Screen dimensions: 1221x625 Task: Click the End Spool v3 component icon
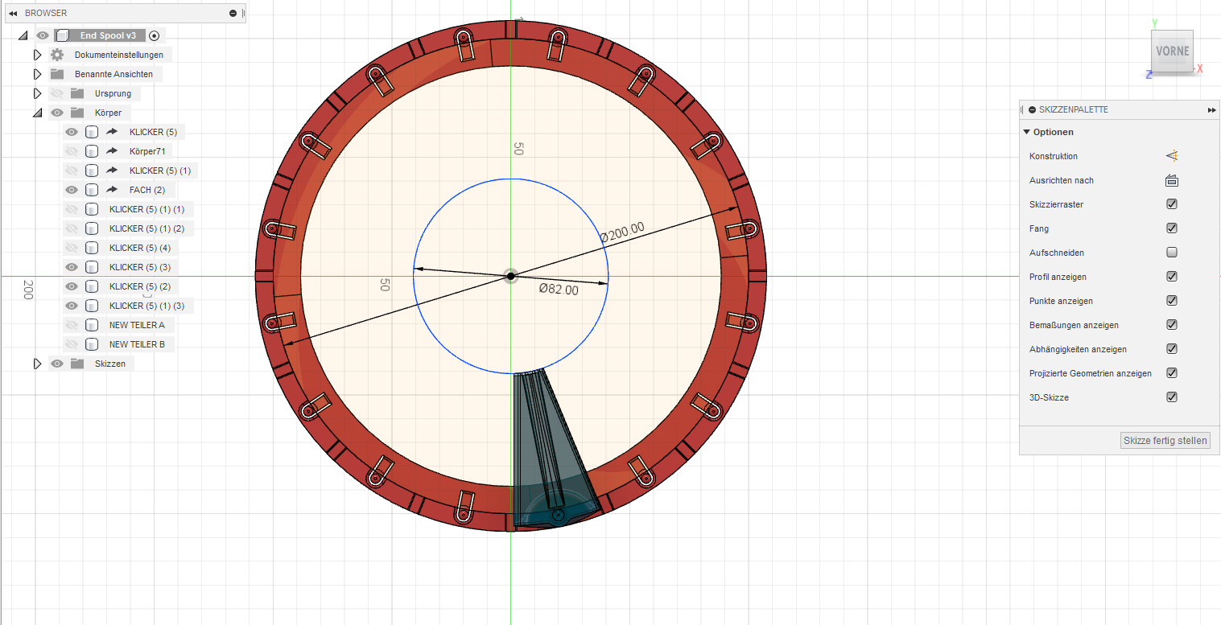[63, 35]
